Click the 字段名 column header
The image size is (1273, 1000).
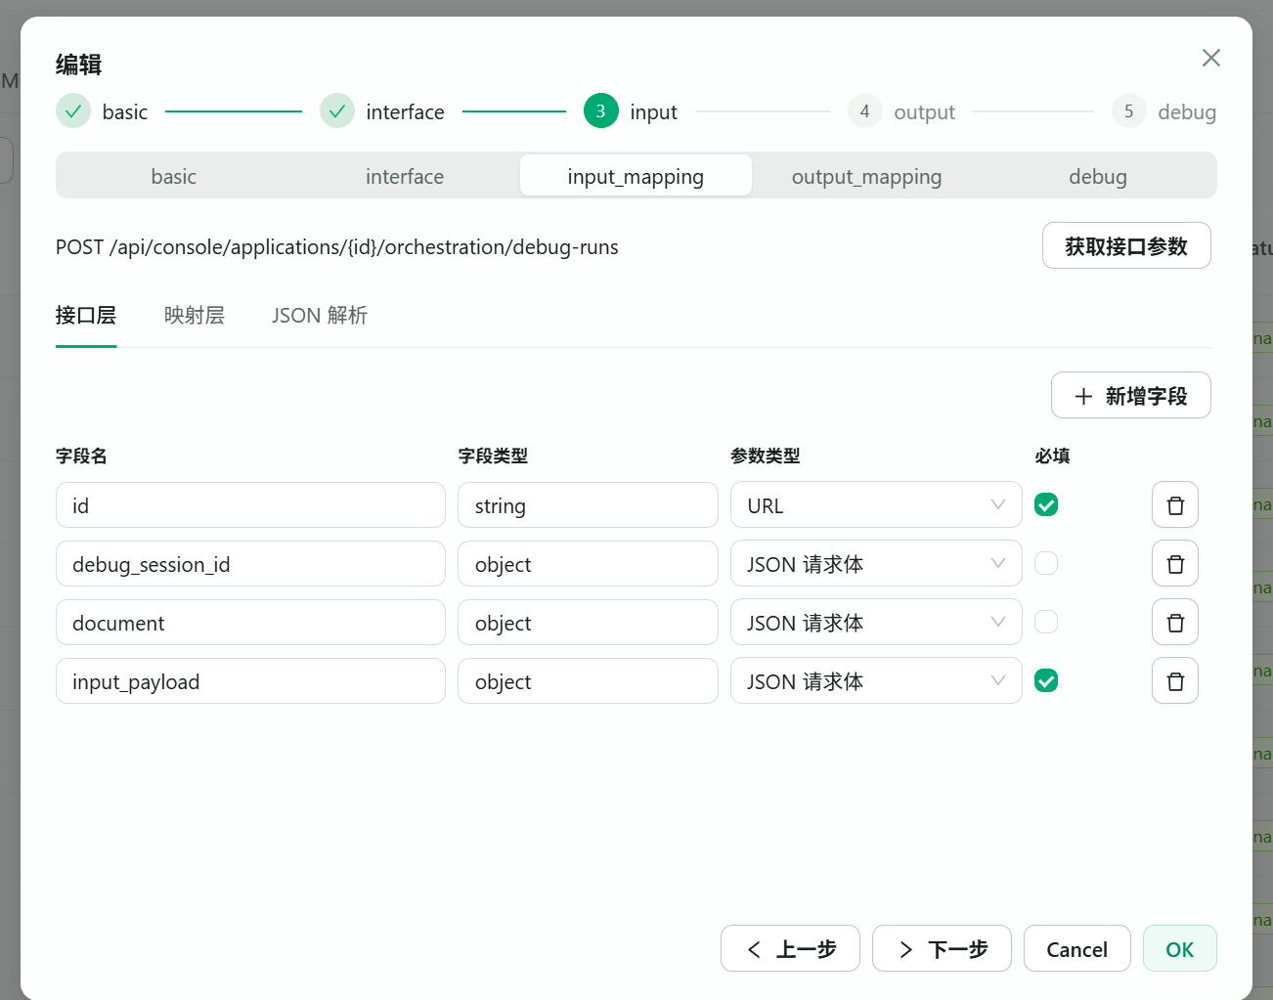(x=81, y=456)
